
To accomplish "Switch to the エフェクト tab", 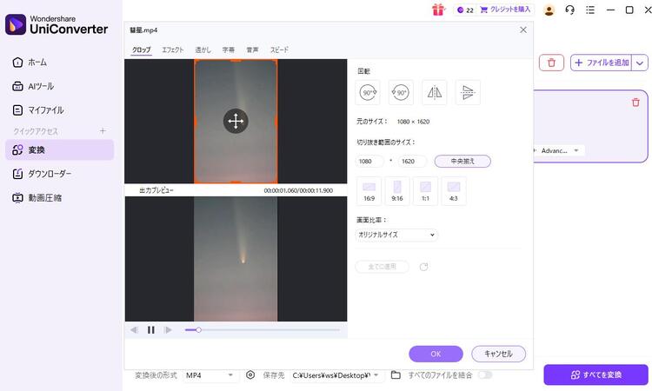I will (173, 50).
